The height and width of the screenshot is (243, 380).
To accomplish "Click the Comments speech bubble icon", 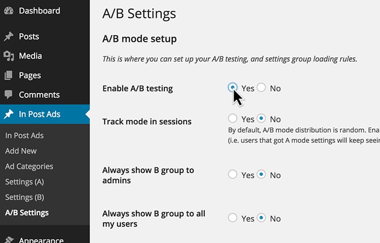I will coord(8,95).
